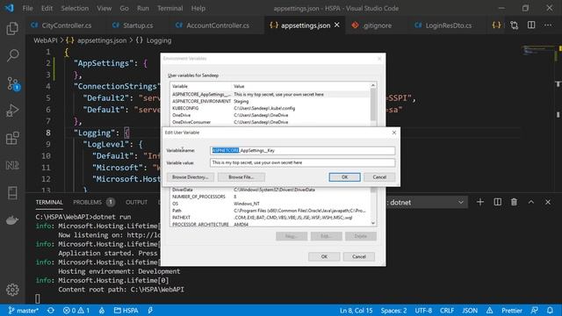Close the appsettings.json tab
The height and width of the screenshot is (316, 562).
click(337, 25)
